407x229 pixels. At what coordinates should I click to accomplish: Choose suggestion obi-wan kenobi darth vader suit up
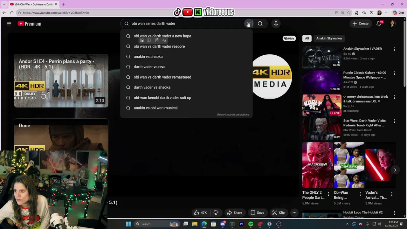click(x=186, y=98)
